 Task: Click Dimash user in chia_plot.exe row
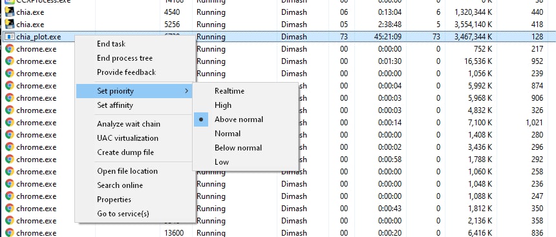(294, 37)
